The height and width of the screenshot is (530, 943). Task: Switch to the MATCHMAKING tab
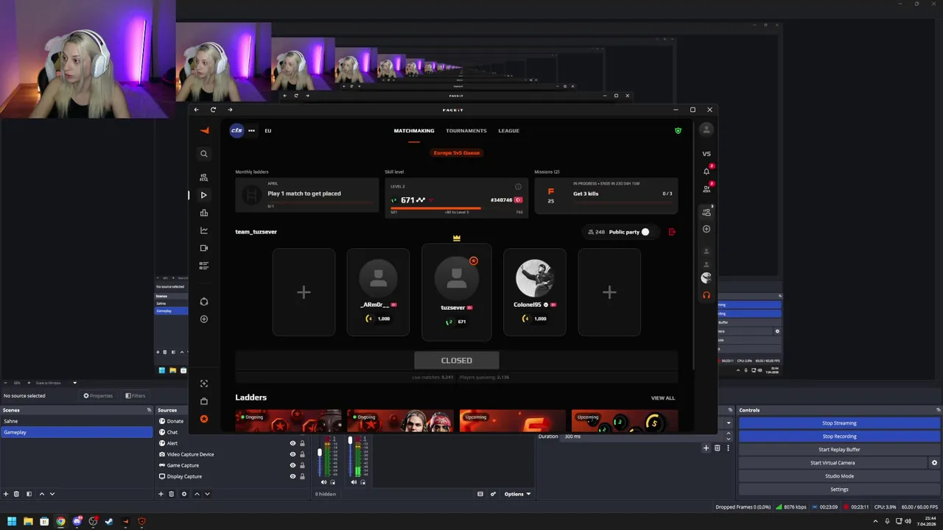(x=414, y=131)
